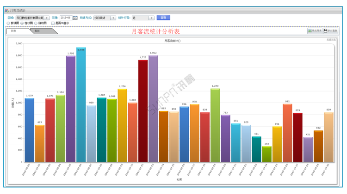Select the 折线图 line chart option

tap(8, 23)
